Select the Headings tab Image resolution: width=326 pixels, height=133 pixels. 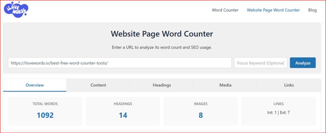click(162, 85)
